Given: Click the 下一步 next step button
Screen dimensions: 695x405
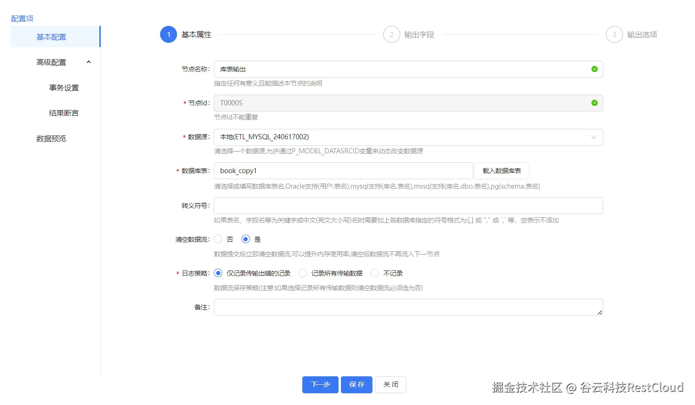Looking at the screenshot, I should 320,384.
